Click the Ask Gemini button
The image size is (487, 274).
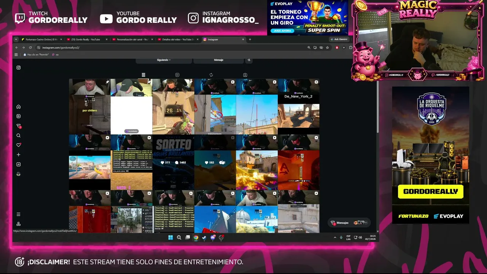[339, 39]
